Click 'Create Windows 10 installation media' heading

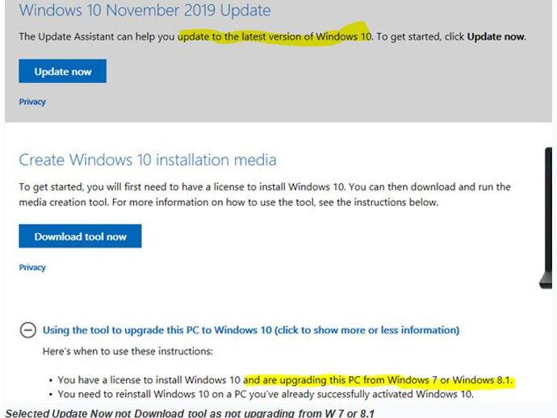148,160
